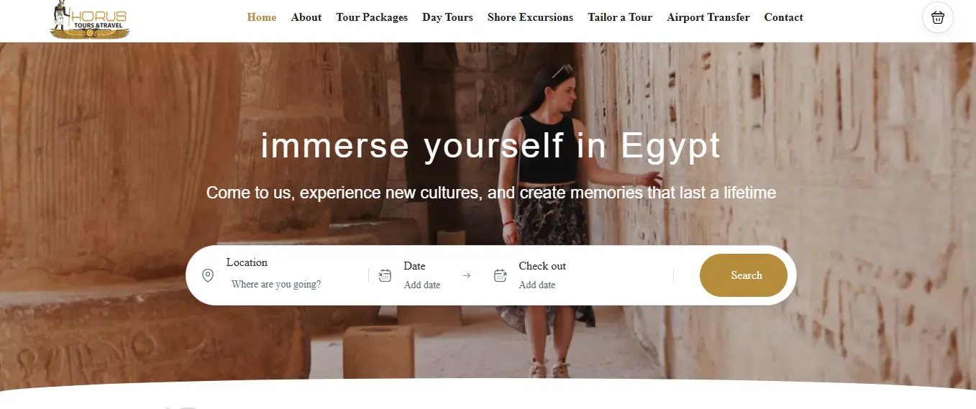The width and height of the screenshot is (976, 409).
Task: Click the Horus Tours & Travel logo
Action: (x=90, y=19)
